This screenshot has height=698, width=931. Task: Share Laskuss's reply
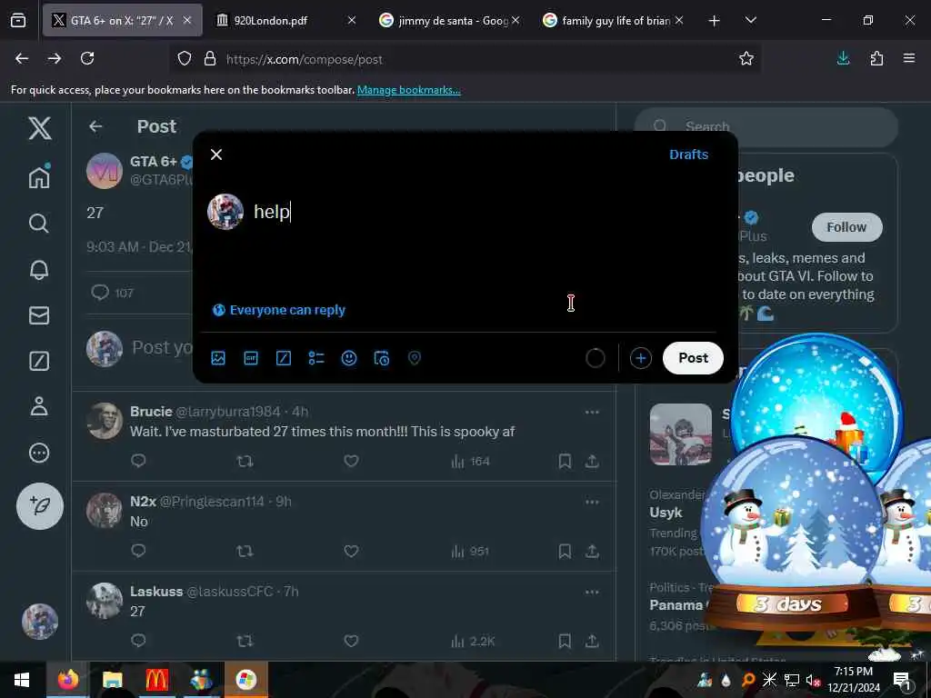tap(592, 641)
